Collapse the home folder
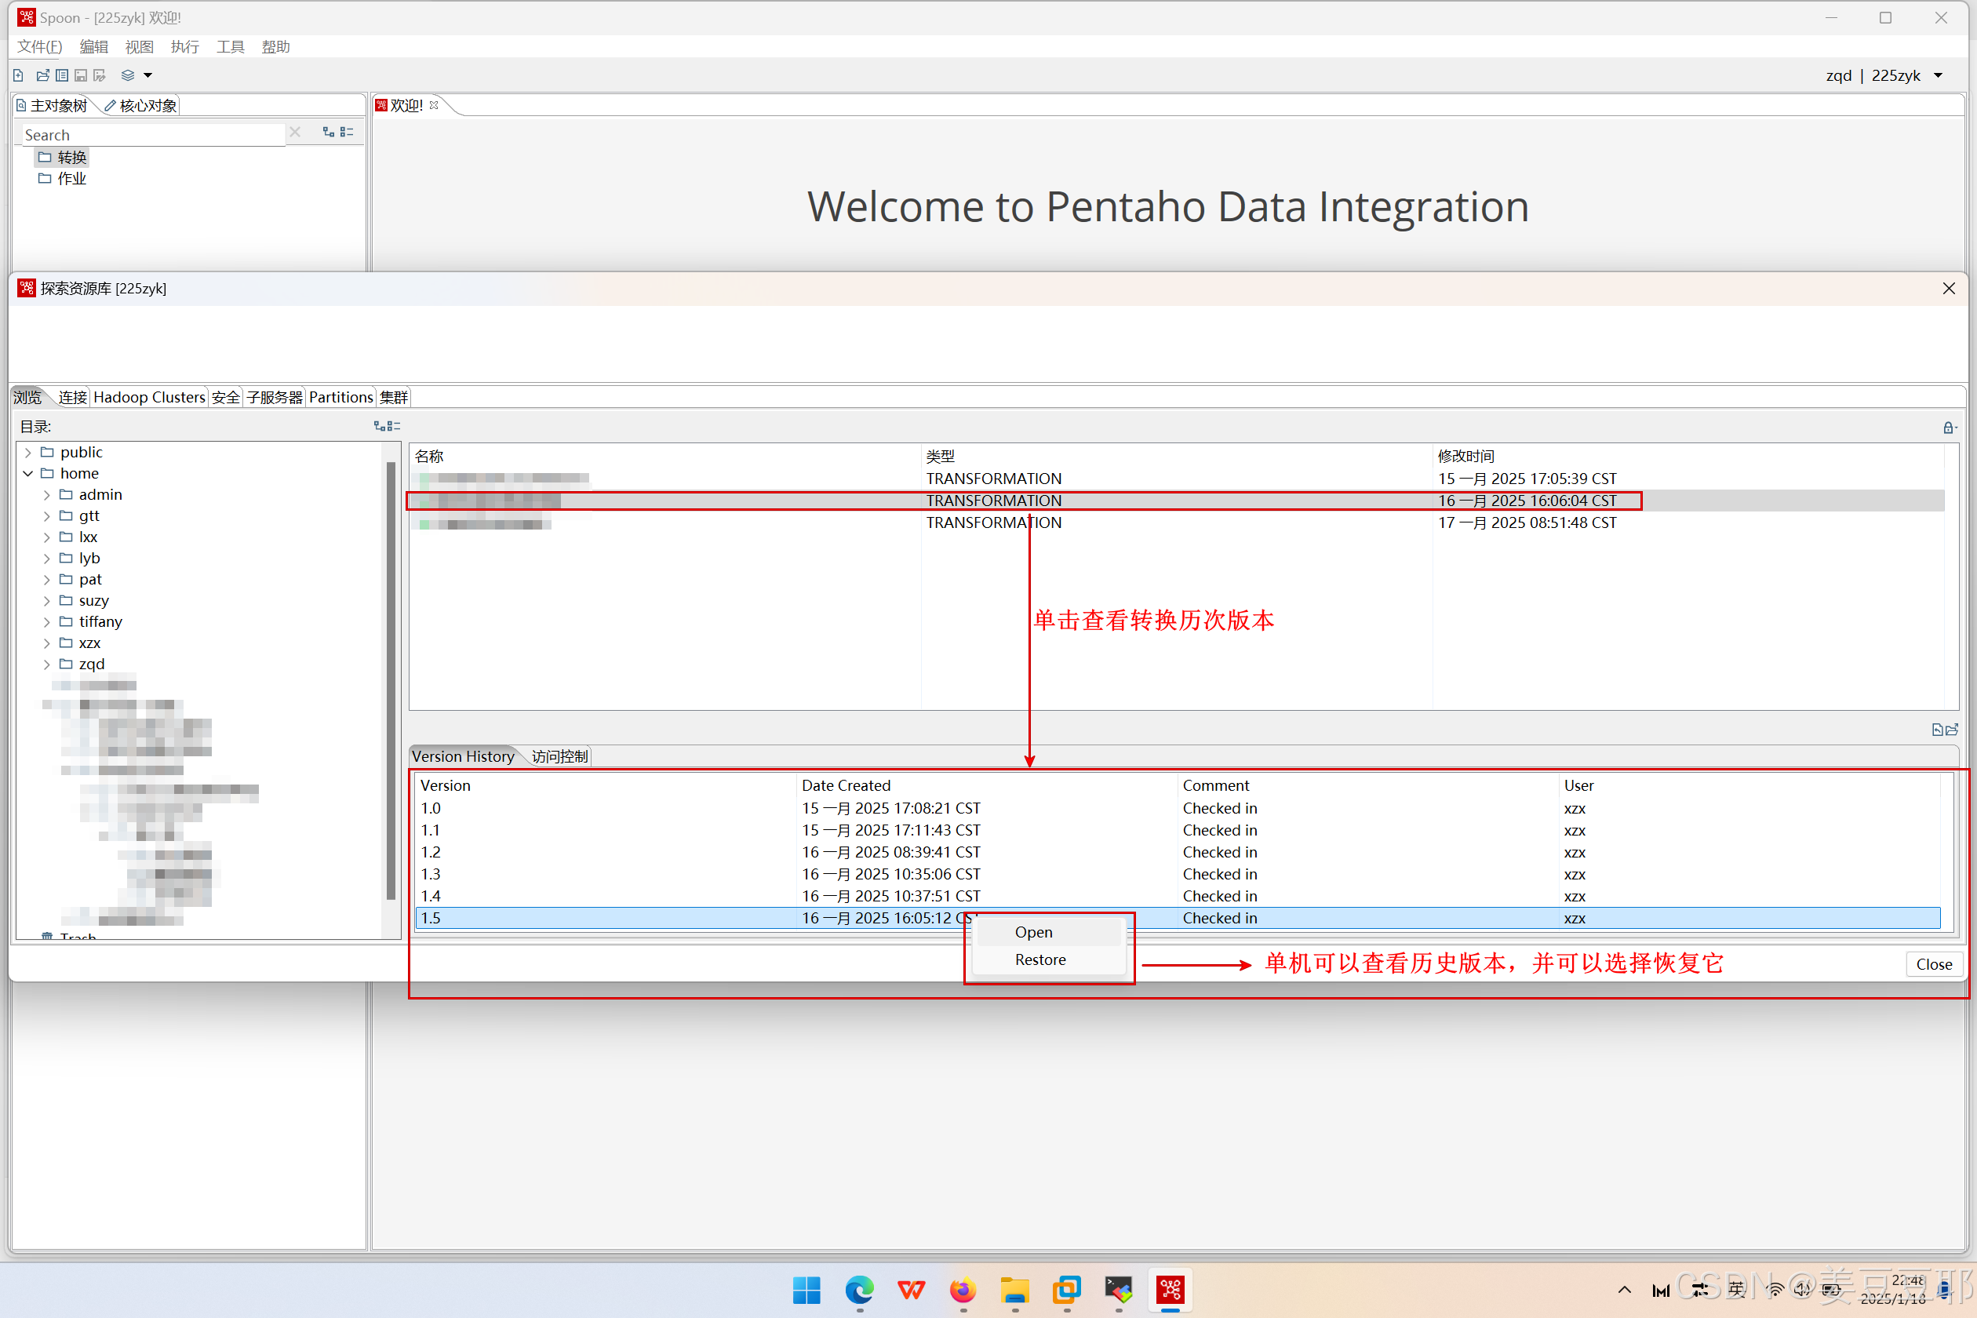Screen dimensions: 1977x1318 pos(27,473)
